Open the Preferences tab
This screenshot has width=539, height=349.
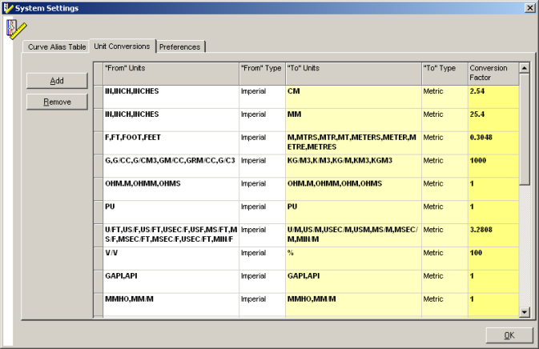180,47
